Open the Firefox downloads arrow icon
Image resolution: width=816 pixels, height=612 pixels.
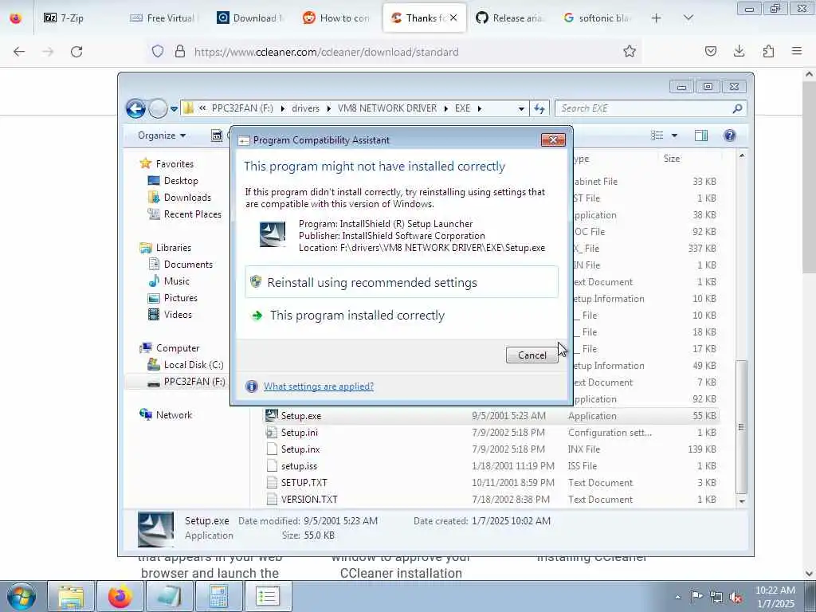point(739,51)
